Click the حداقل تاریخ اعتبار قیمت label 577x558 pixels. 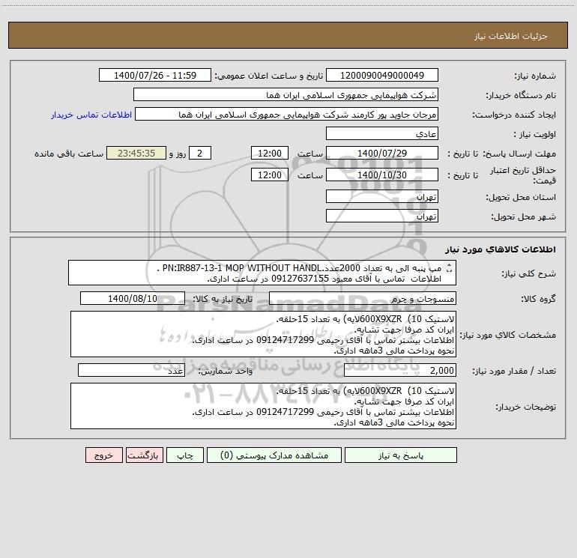pyautogui.click(x=523, y=175)
